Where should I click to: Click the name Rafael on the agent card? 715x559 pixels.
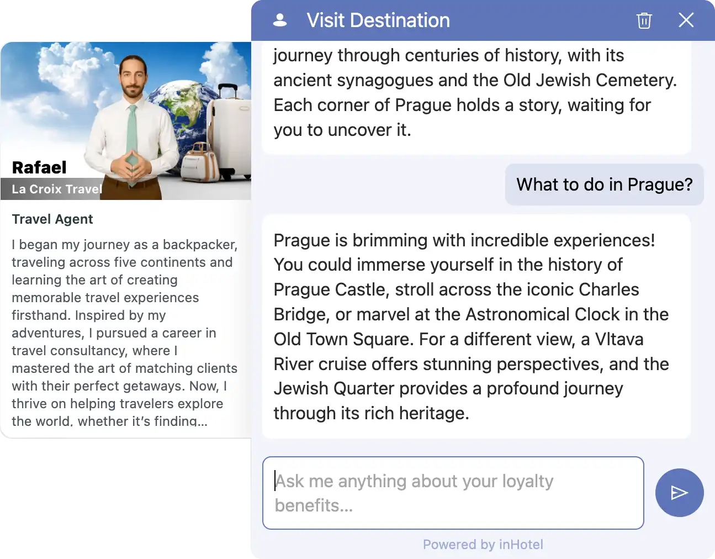pos(39,167)
